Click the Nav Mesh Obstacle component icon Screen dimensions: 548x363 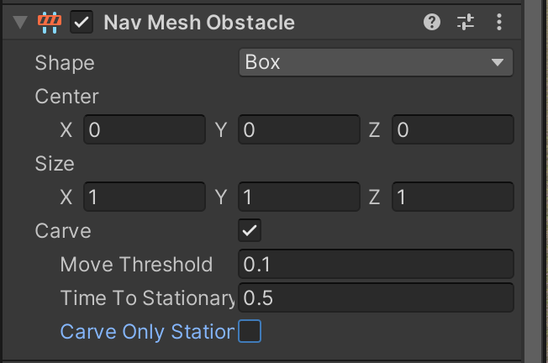click(50, 23)
